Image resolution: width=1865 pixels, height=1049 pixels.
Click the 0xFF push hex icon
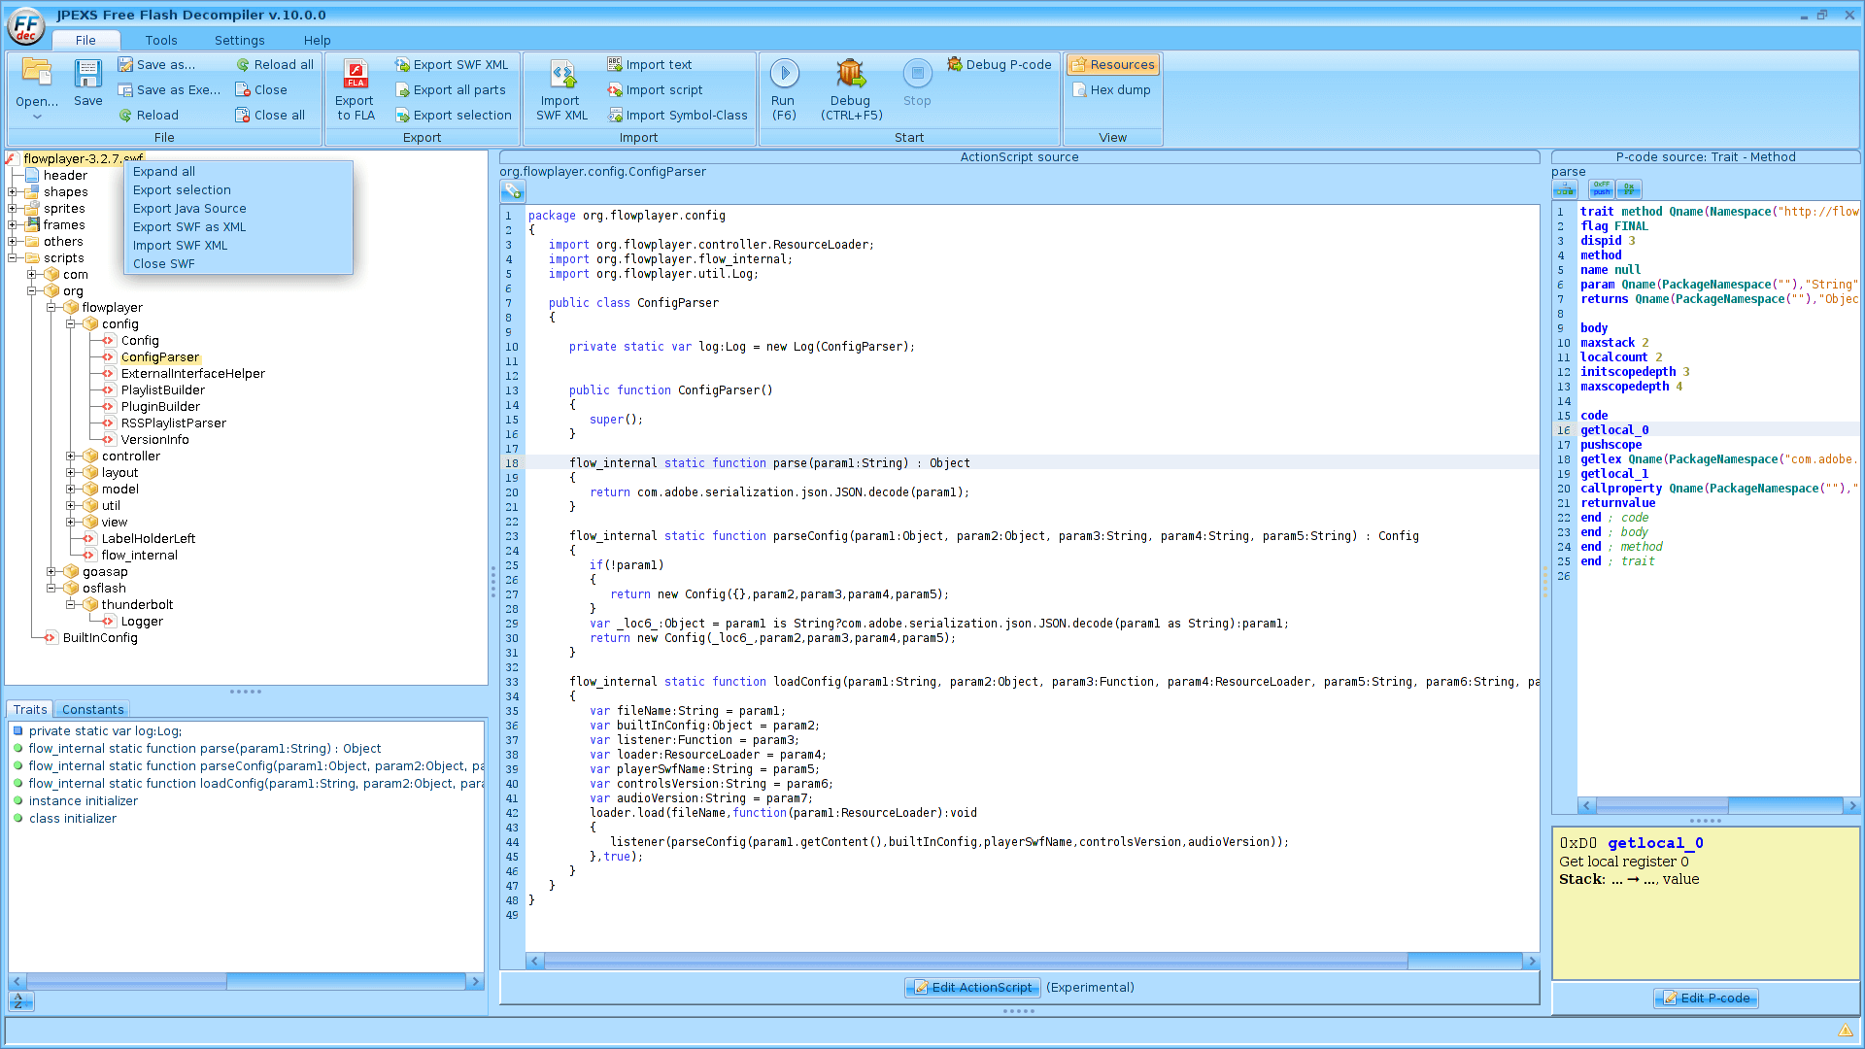click(x=1601, y=189)
